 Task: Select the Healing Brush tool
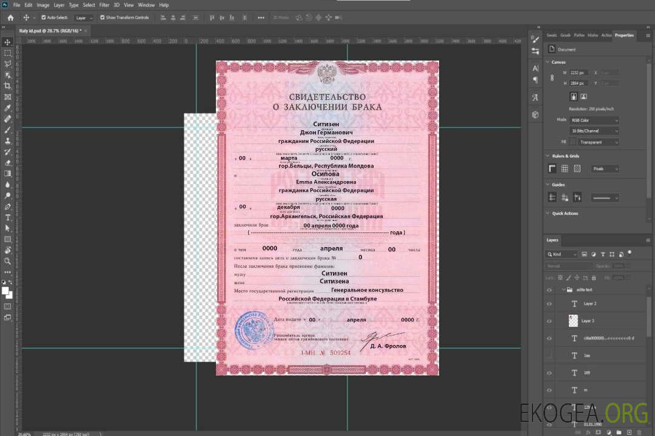[x=7, y=119]
